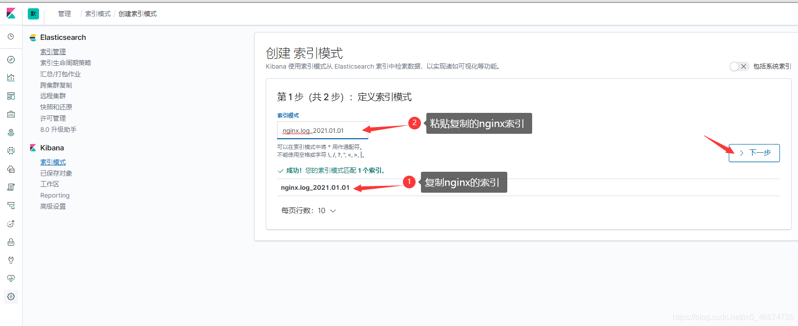The width and height of the screenshot is (798, 326).
Task: Open 跨集群复制 in the sidebar
Action: 56,85
